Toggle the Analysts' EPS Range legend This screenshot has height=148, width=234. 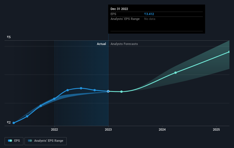click(x=46, y=141)
